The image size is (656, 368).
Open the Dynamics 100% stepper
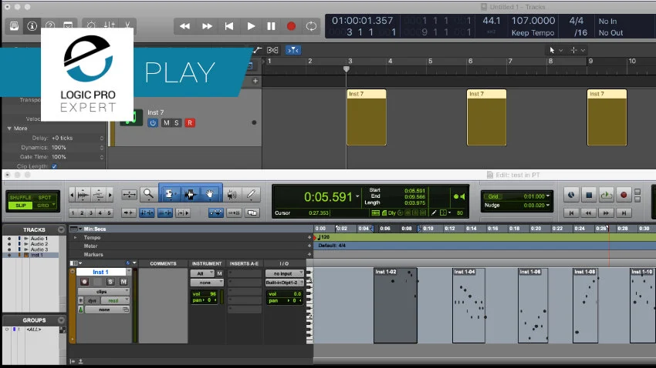tap(102, 148)
